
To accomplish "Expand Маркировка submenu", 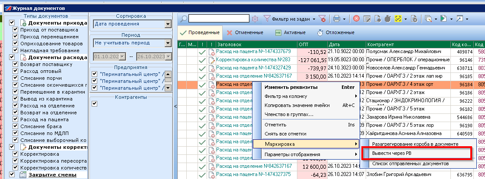I will coord(306,144).
